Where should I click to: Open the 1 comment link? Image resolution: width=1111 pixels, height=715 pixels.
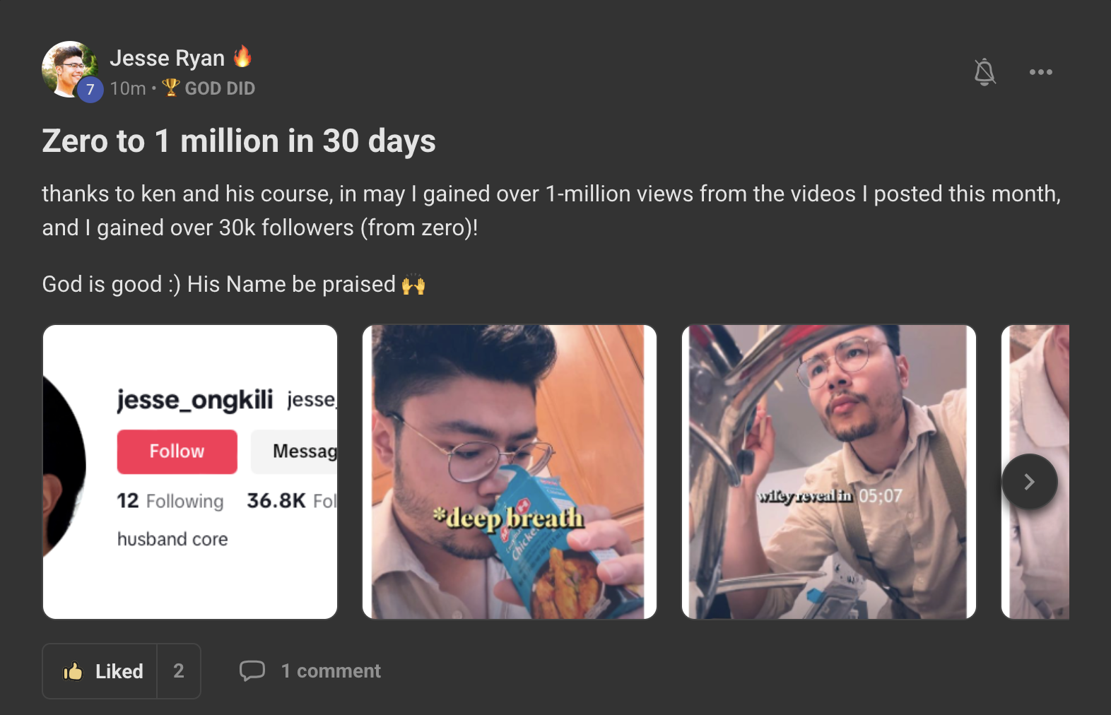pyautogui.click(x=331, y=671)
